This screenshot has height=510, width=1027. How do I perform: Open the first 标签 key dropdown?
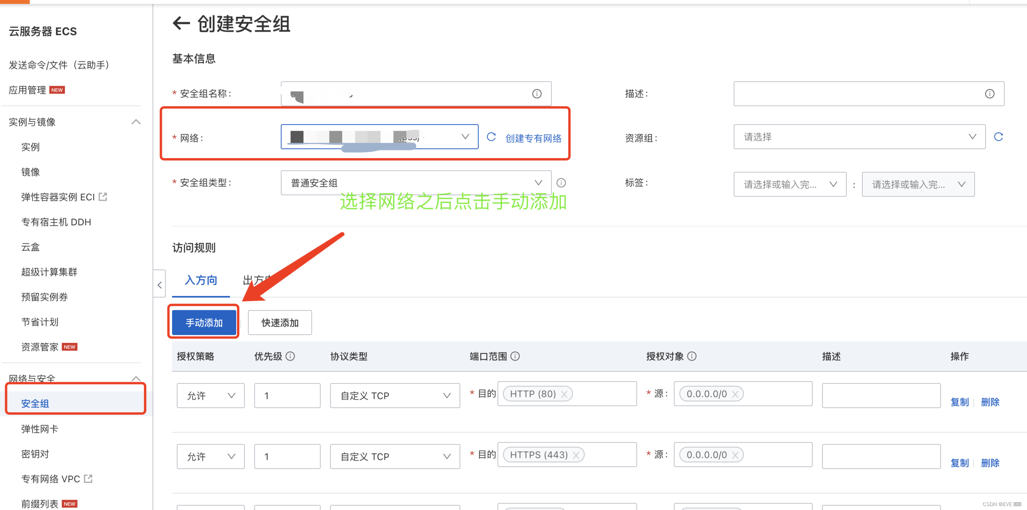pyautogui.click(x=790, y=184)
